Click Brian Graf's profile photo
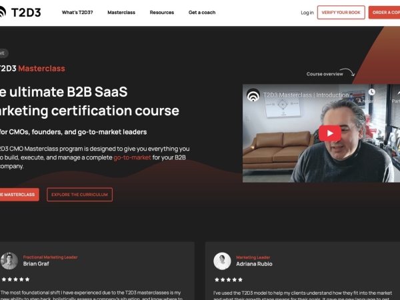Screen dimensions: 400x300 pyautogui.click(x=9, y=261)
